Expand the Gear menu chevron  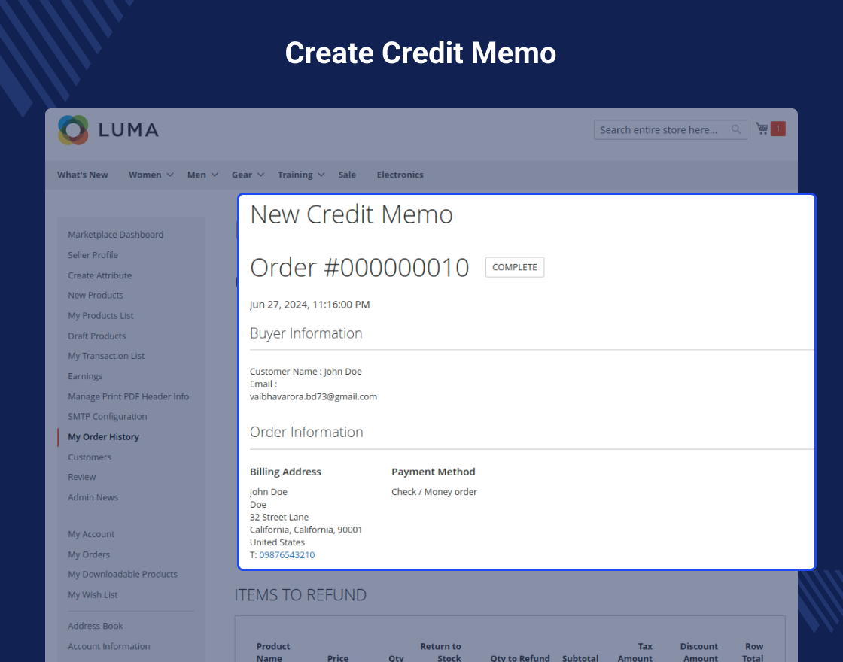(260, 175)
